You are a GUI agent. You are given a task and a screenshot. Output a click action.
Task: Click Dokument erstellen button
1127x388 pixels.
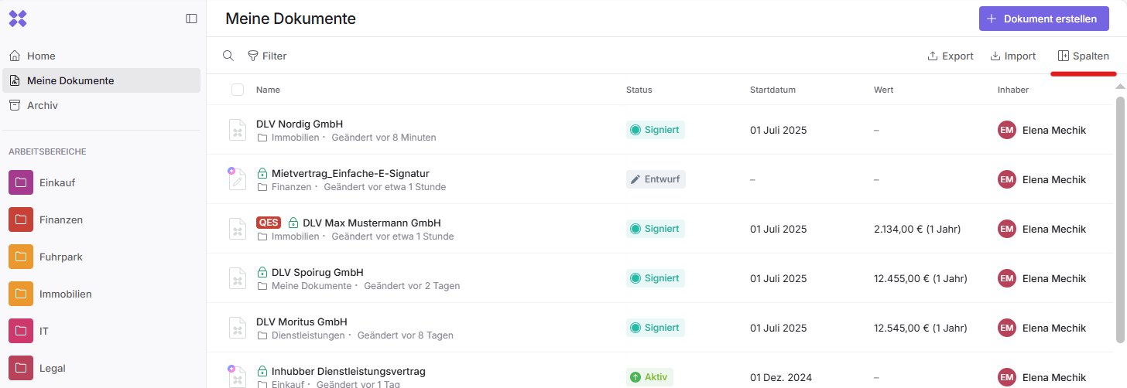click(1043, 19)
